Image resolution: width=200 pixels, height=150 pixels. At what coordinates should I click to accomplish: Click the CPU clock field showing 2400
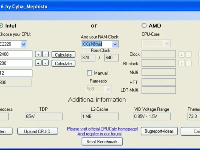(16, 54)
